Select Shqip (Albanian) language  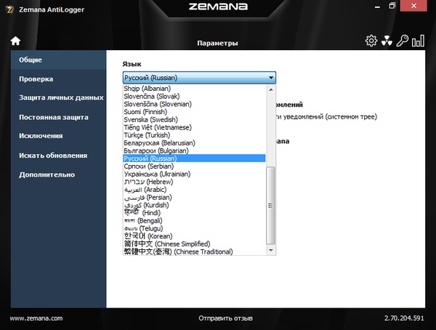tap(194, 89)
